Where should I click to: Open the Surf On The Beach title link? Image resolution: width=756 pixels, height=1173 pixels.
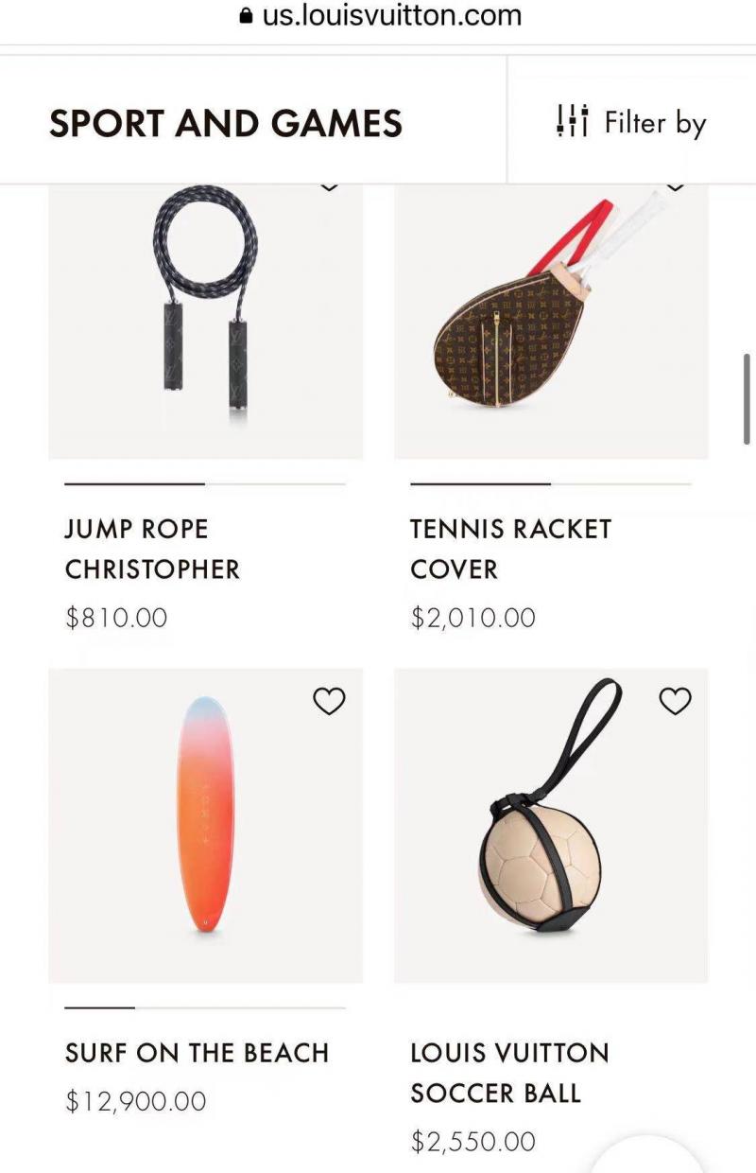click(x=197, y=1053)
